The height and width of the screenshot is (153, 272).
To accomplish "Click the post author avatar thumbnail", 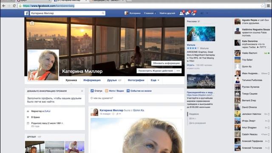I will [x=94, y=112].
